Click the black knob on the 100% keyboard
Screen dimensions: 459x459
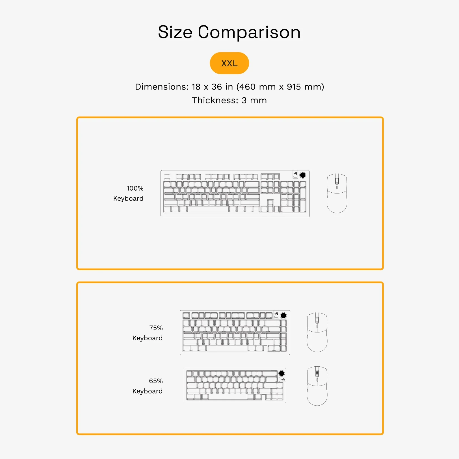(303, 175)
